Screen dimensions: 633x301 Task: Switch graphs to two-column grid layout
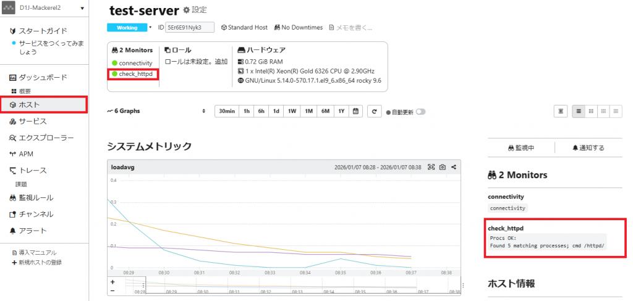[x=591, y=111]
